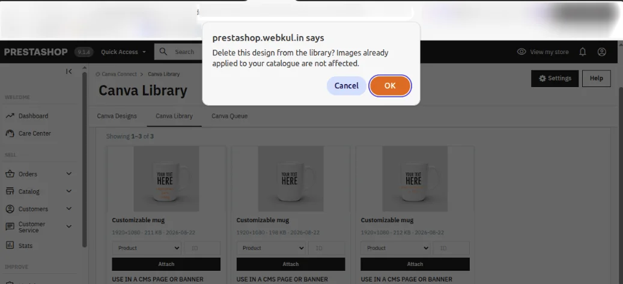The image size is (623, 284).
Task: Open Product type dropdown on second mug card
Action: point(271,248)
